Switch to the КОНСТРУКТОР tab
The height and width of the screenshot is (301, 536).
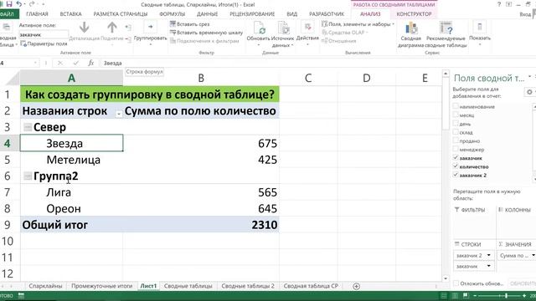pyautogui.click(x=414, y=14)
